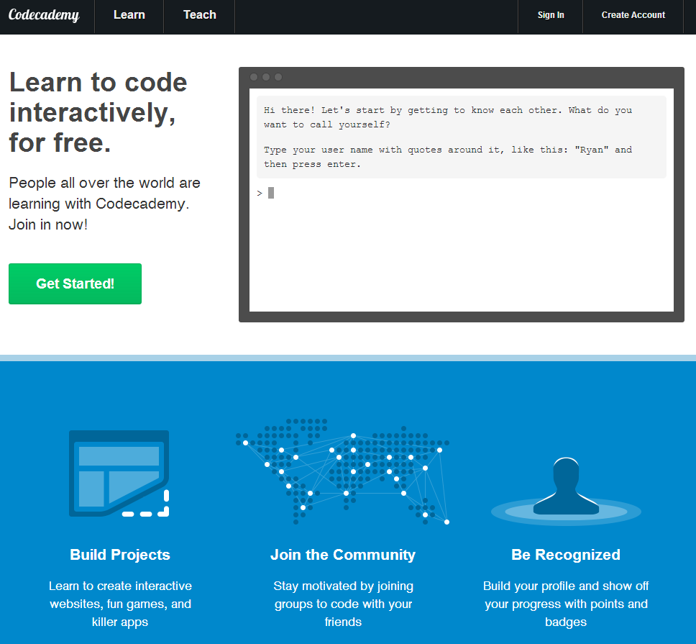Click the 'Learn to create interactive websites' description

tap(120, 604)
